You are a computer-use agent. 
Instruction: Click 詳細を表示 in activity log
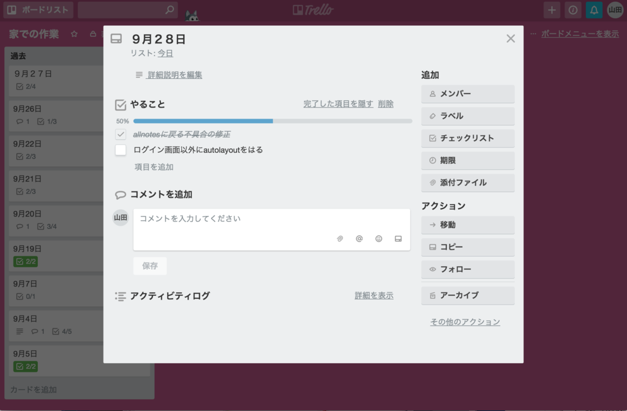click(x=374, y=295)
